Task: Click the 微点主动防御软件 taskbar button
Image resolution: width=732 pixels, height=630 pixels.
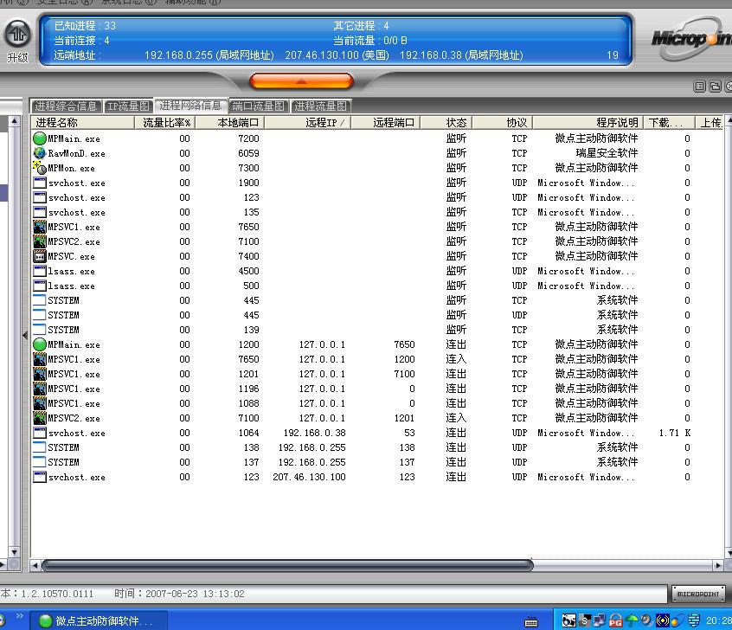Action: pos(99,620)
